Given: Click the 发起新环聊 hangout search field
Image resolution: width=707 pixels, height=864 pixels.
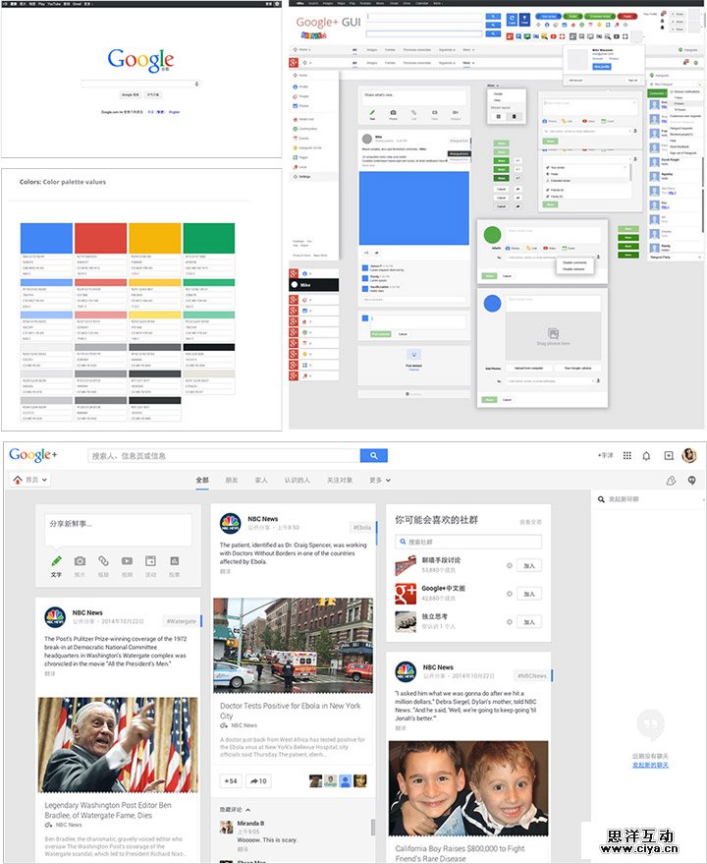Looking at the screenshot, I should (648, 499).
